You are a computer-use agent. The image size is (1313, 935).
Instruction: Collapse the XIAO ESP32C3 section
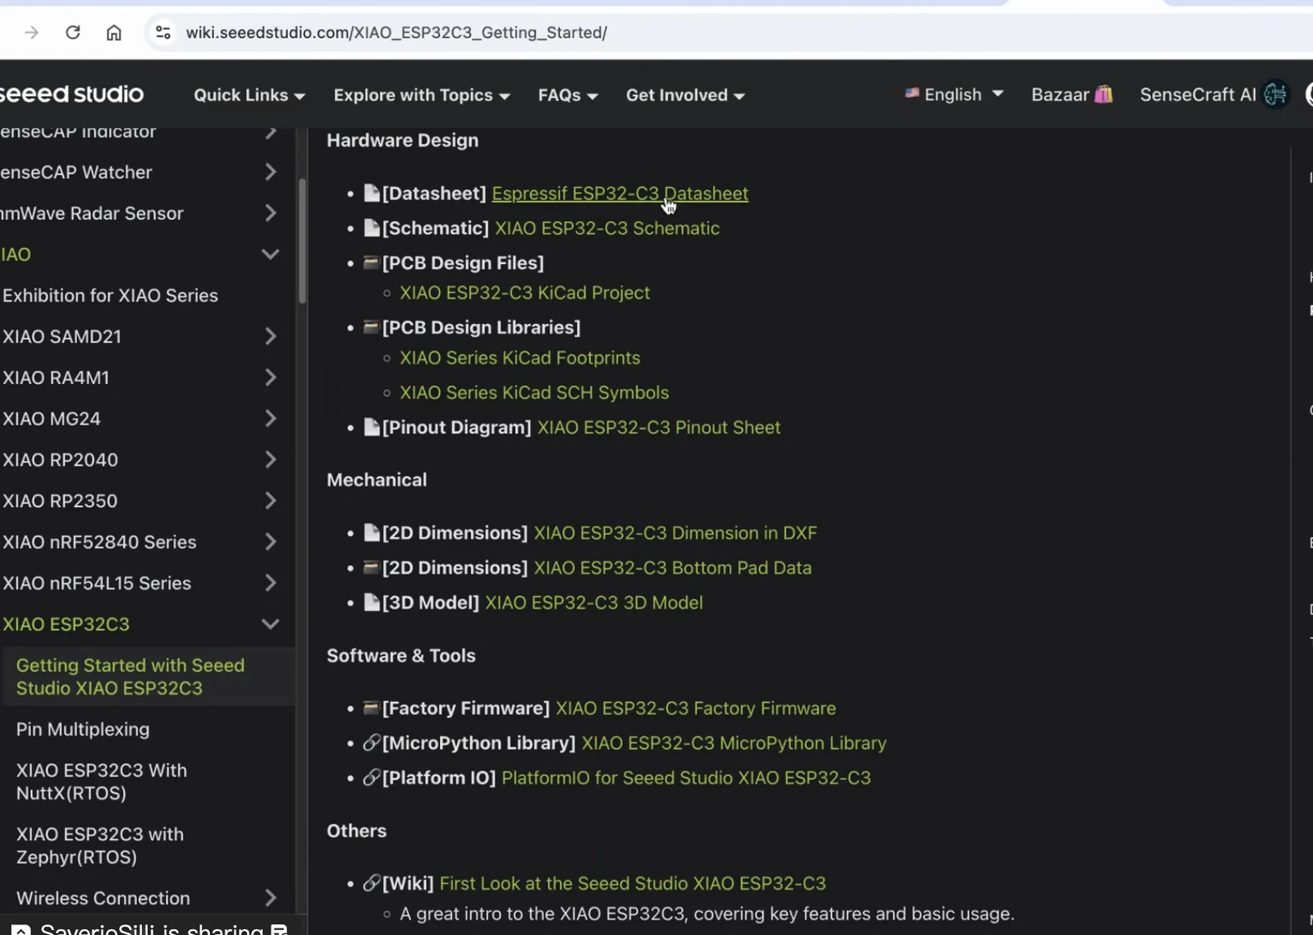coord(270,624)
